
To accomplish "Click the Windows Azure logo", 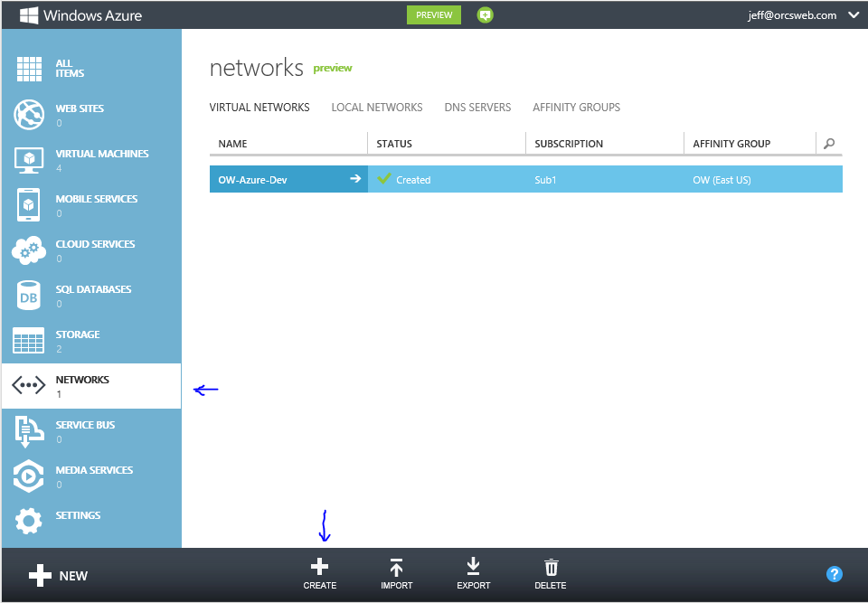I will pos(80,15).
